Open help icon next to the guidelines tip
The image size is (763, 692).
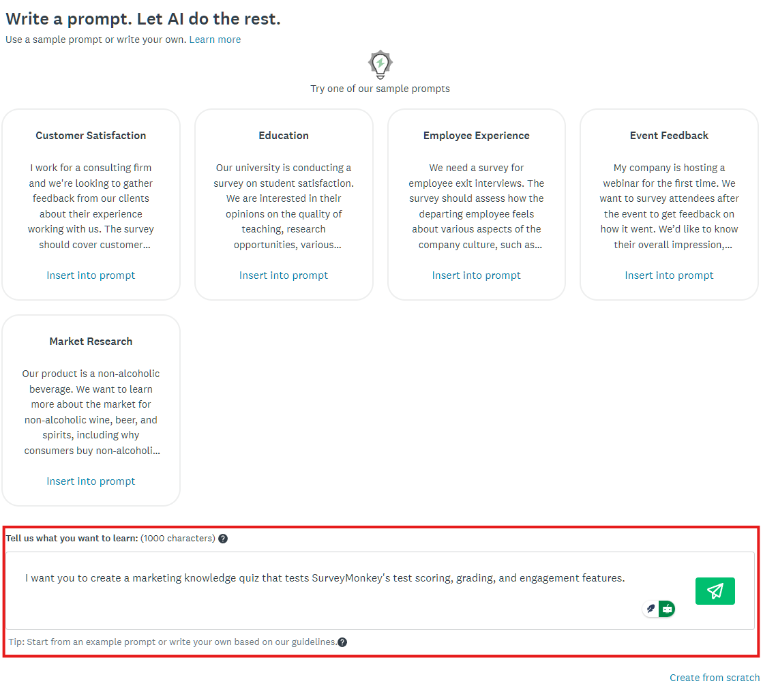point(342,642)
